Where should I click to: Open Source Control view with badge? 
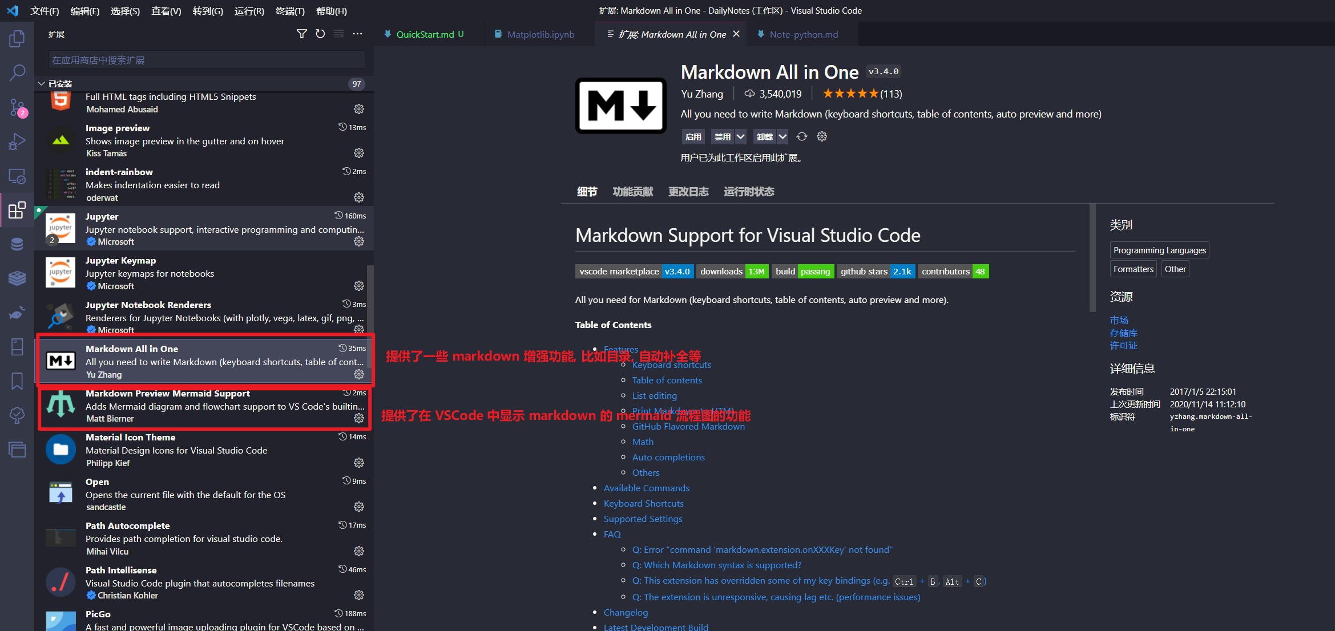point(17,107)
